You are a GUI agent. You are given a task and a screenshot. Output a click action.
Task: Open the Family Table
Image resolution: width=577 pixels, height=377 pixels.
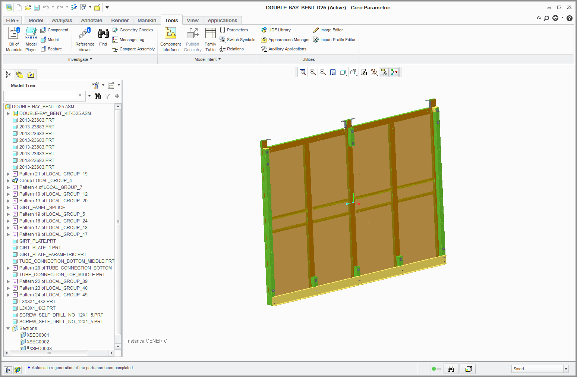coord(210,39)
